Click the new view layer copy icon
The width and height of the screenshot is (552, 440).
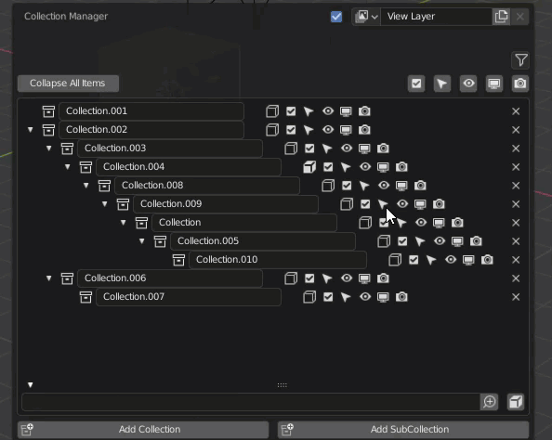[x=501, y=17]
